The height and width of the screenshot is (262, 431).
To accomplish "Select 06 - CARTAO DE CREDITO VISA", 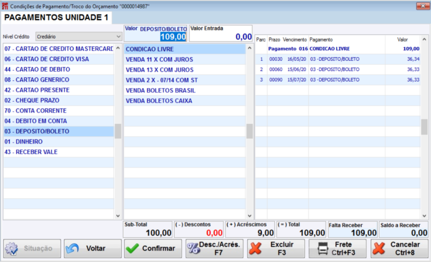I will [x=59, y=59].
